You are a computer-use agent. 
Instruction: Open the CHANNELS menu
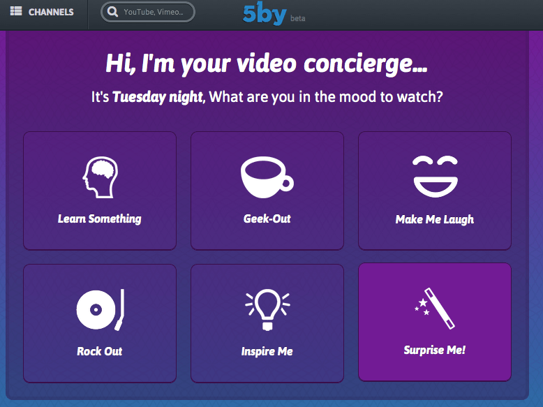(42, 11)
